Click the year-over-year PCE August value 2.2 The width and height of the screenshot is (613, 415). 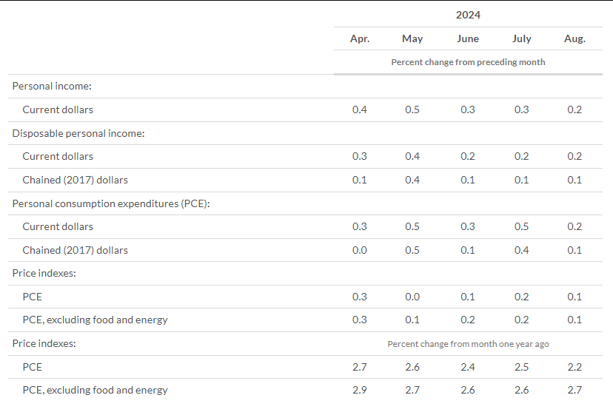point(575,367)
